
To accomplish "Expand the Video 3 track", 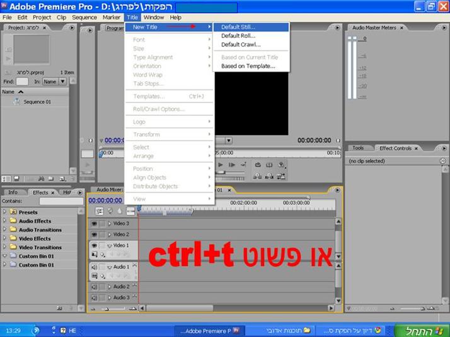I will 109,223.
